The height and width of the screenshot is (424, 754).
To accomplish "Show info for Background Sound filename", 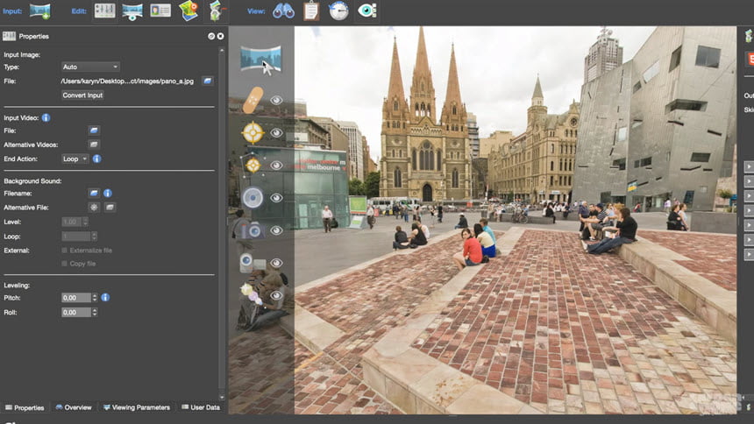I will 108,194.
